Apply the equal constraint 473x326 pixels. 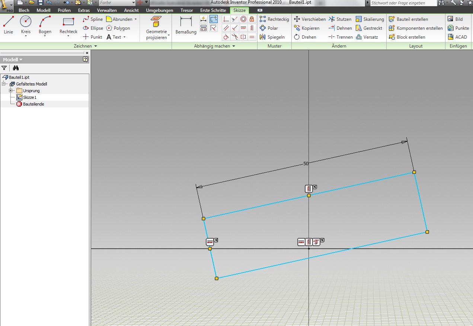(252, 37)
